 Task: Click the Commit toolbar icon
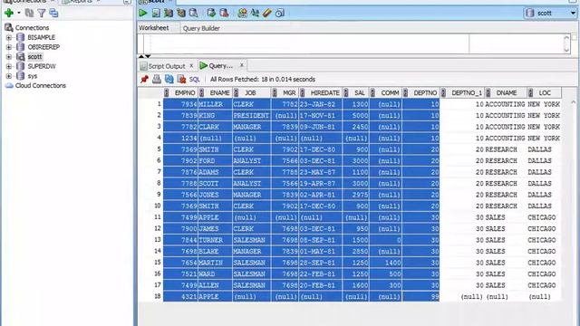[211, 13]
